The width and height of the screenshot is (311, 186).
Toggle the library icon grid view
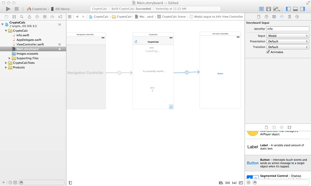point(248,182)
